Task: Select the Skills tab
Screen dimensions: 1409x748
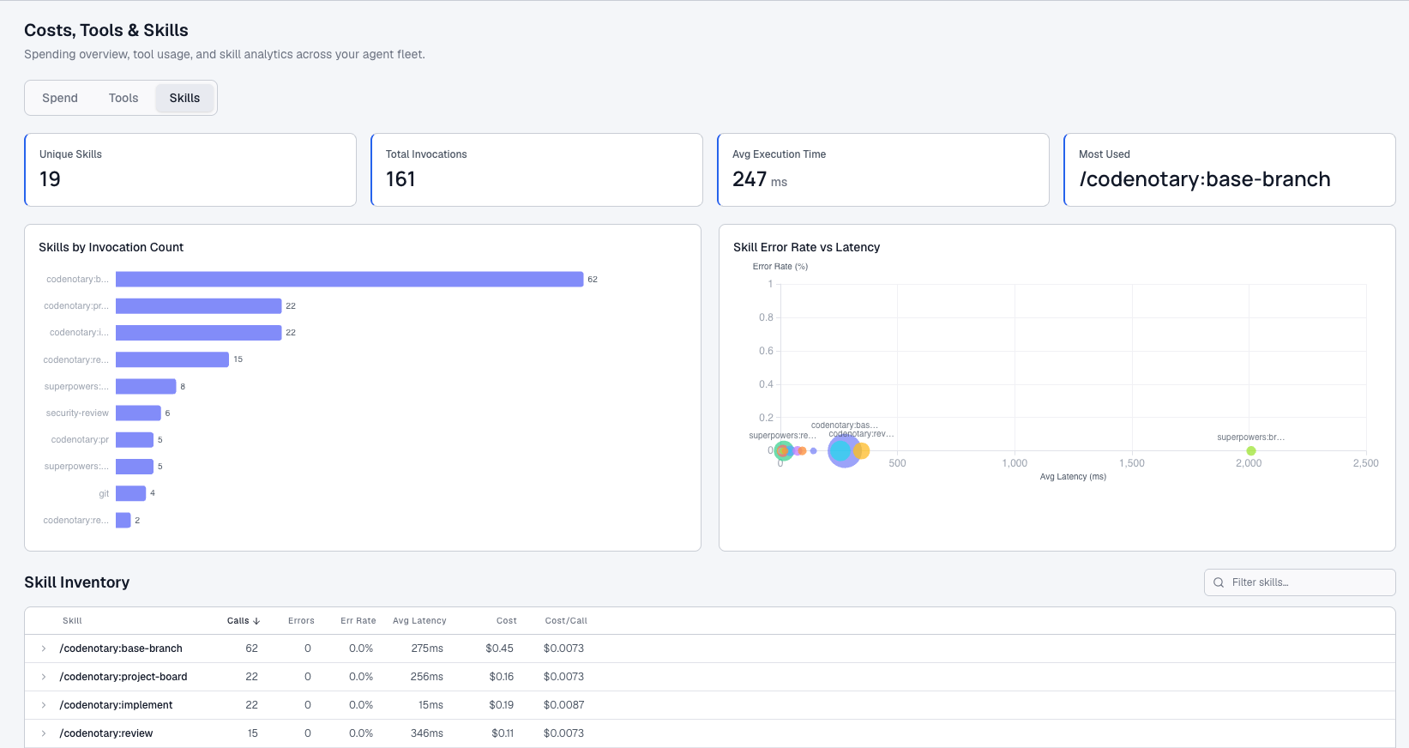Action: (184, 98)
